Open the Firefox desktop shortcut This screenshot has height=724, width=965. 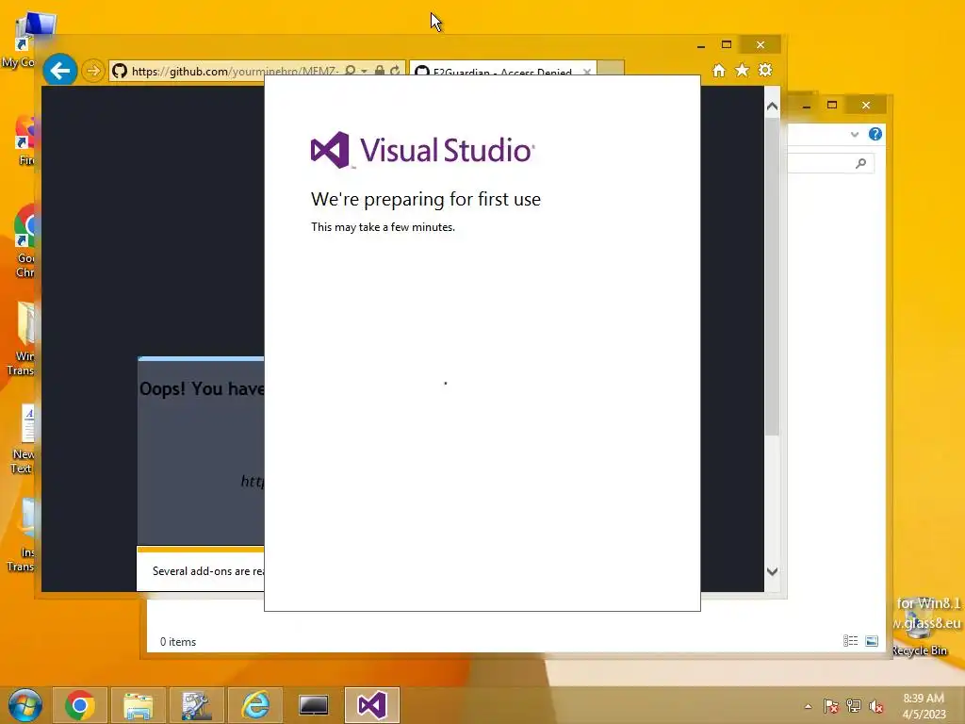[25, 140]
